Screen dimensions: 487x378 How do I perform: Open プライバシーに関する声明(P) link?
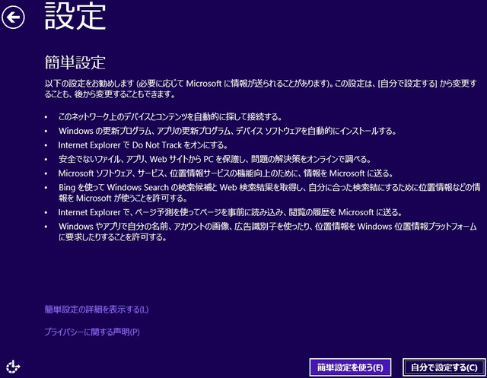(x=92, y=332)
